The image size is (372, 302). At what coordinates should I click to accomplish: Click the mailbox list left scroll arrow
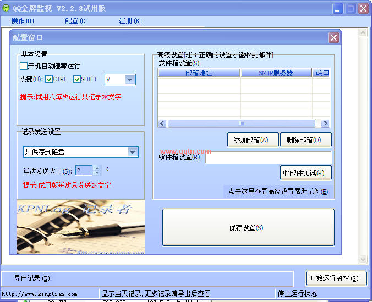pos(162,124)
